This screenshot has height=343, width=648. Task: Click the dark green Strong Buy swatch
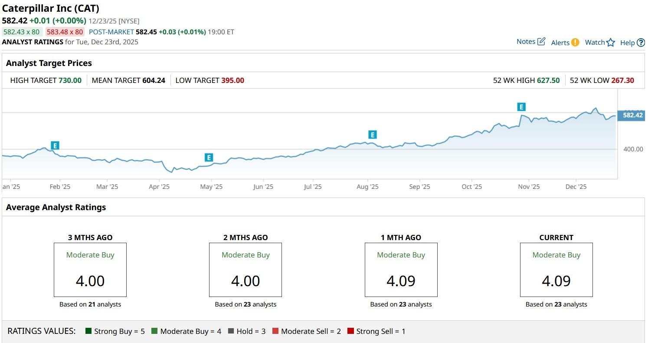[x=88, y=331]
